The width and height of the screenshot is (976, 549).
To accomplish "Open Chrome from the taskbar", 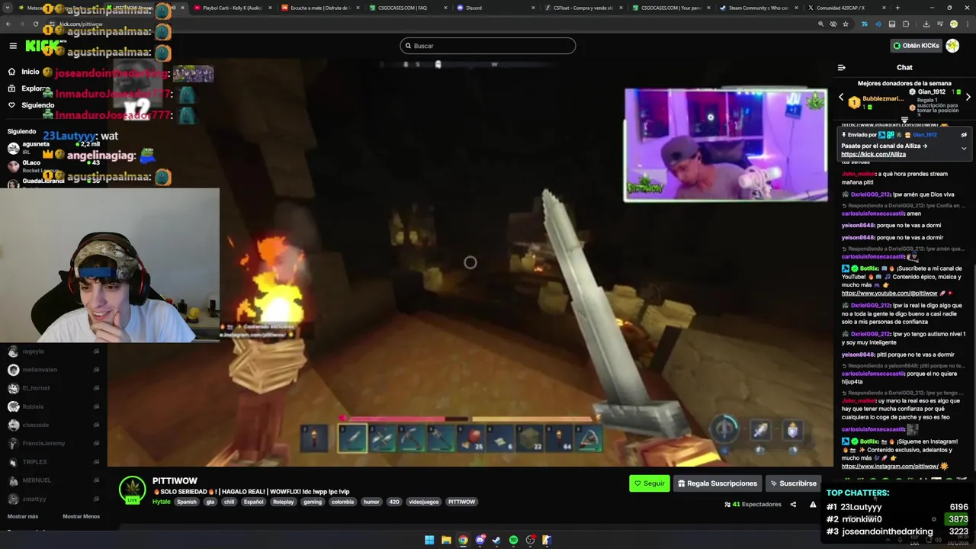I will 463,540.
